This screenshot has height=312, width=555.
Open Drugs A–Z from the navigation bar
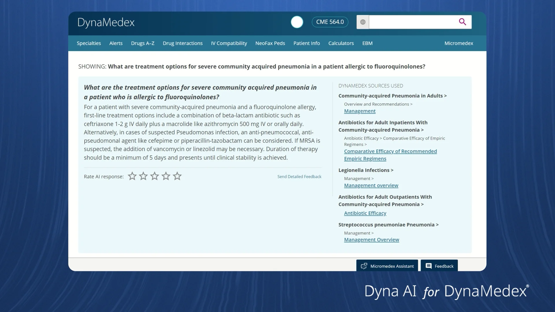point(143,43)
